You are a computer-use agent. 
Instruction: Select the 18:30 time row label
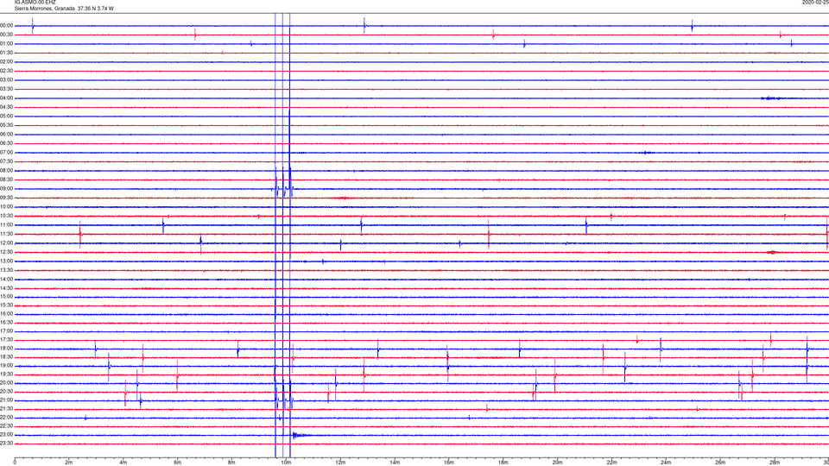pos(7,357)
